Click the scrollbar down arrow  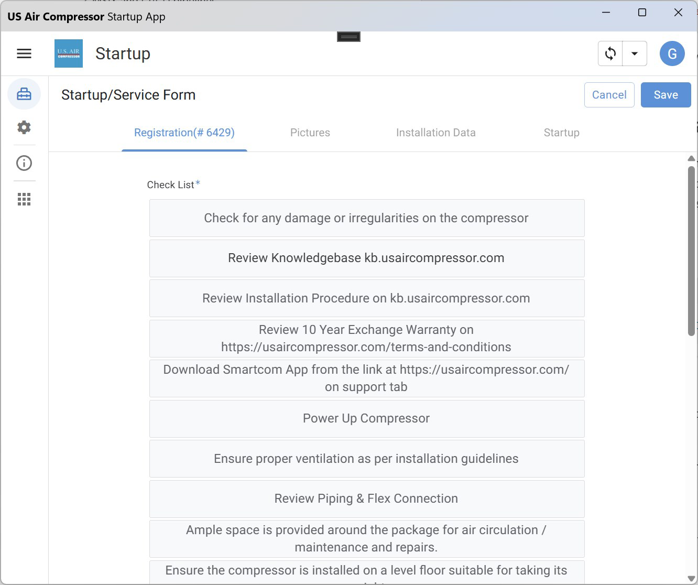(x=691, y=579)
